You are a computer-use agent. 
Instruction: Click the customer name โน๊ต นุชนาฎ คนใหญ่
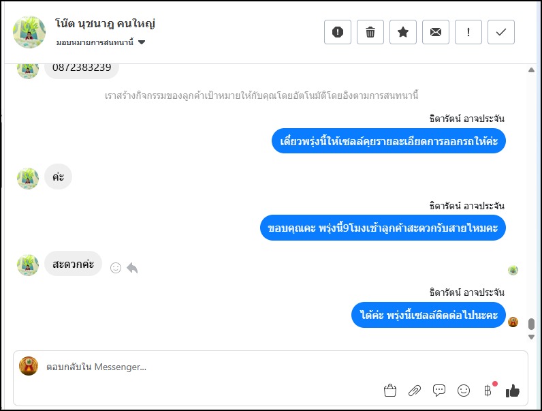click(106, 25)
